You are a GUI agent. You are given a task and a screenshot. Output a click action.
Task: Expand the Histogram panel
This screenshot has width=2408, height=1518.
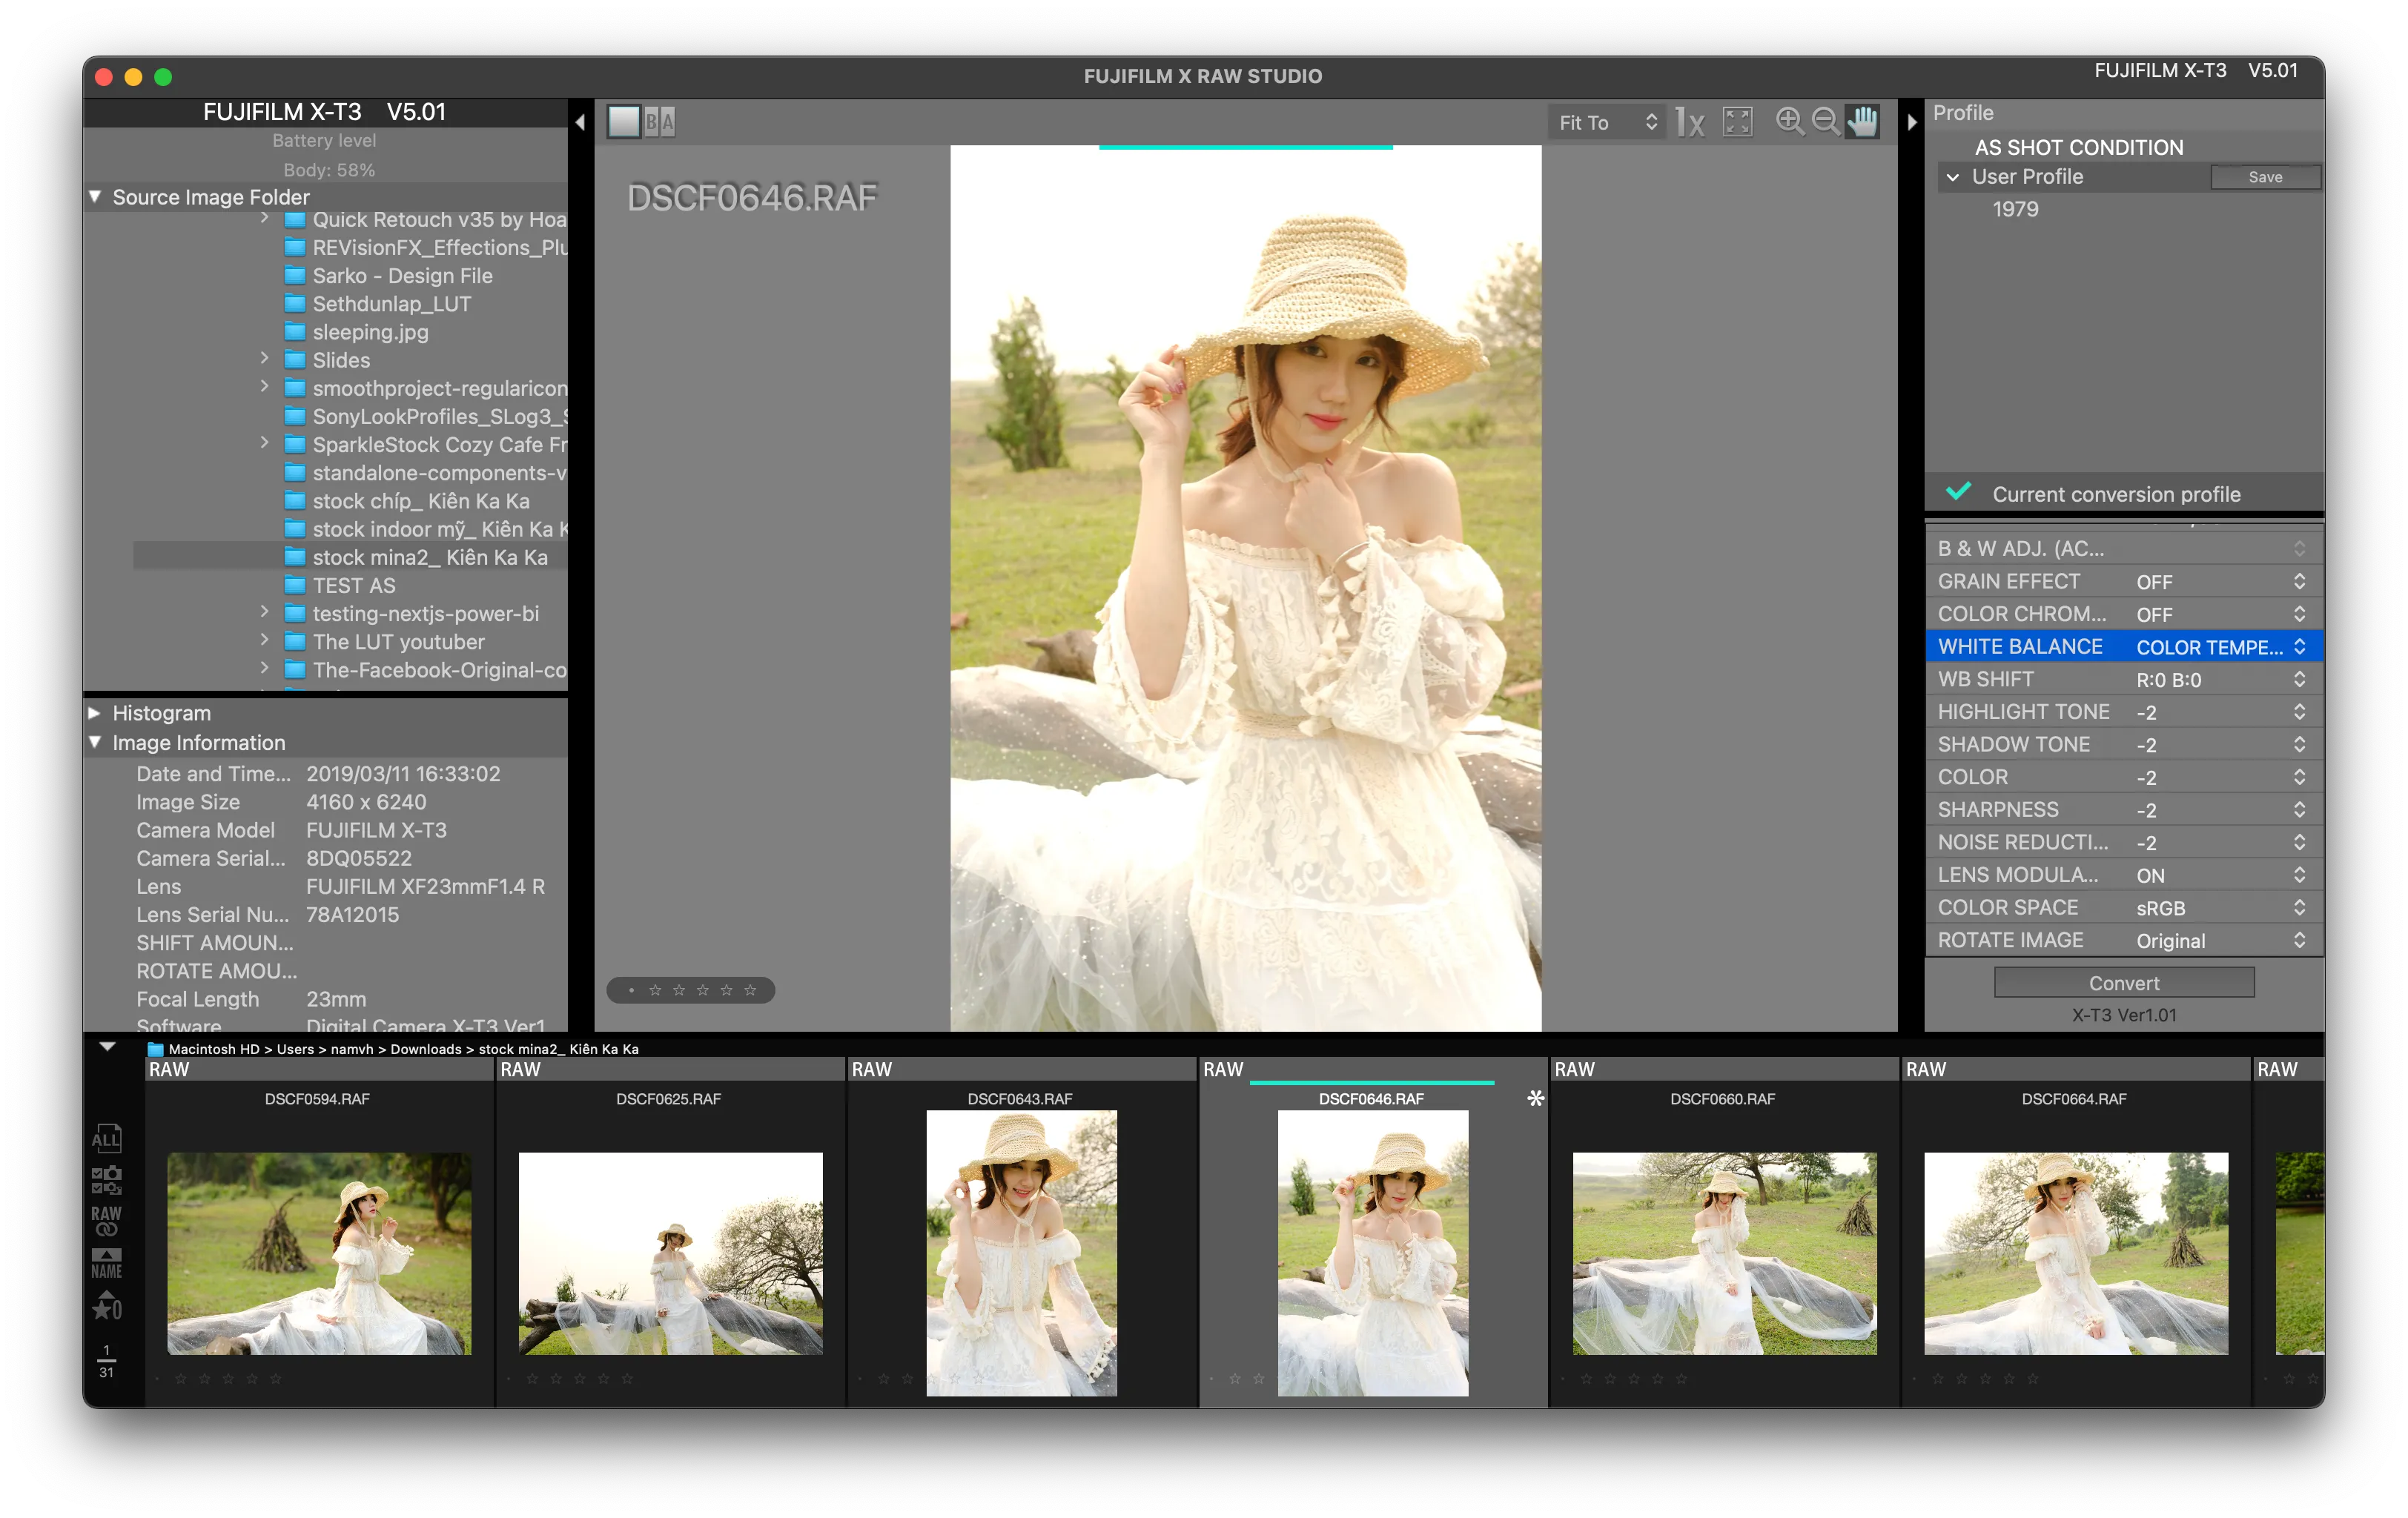[95, 713]
